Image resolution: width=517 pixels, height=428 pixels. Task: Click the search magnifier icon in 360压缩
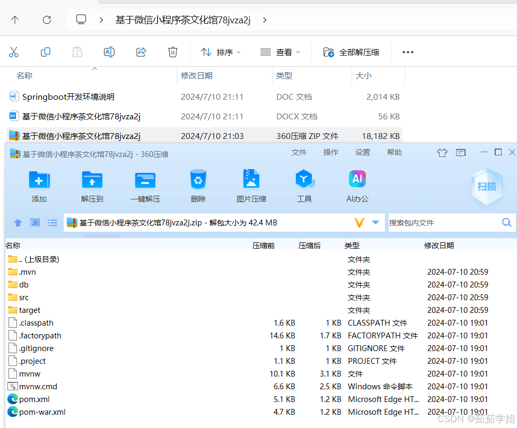507,223
